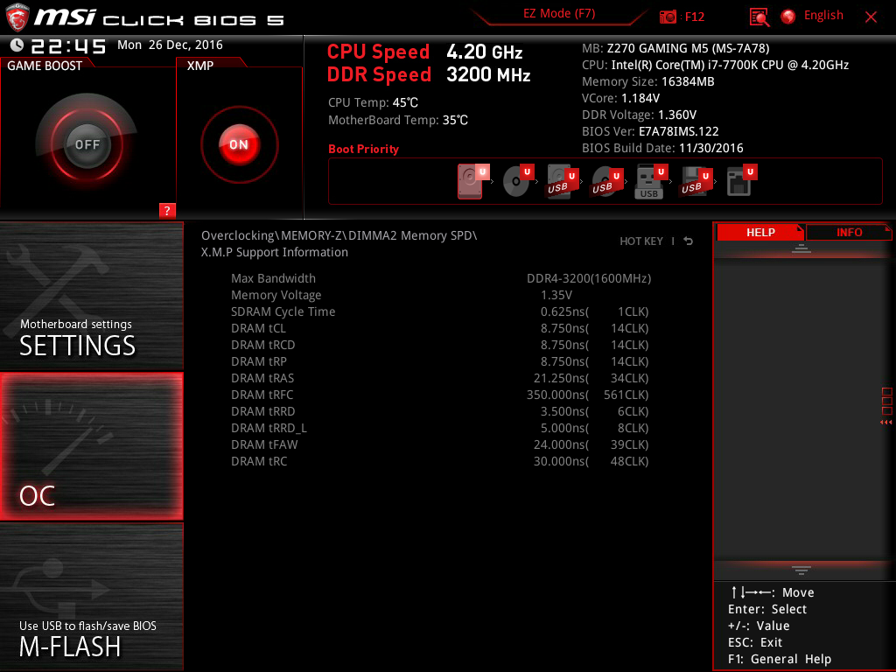
Task: Select the SDRAM Cycle Time row
Action: tap(440, 311)
